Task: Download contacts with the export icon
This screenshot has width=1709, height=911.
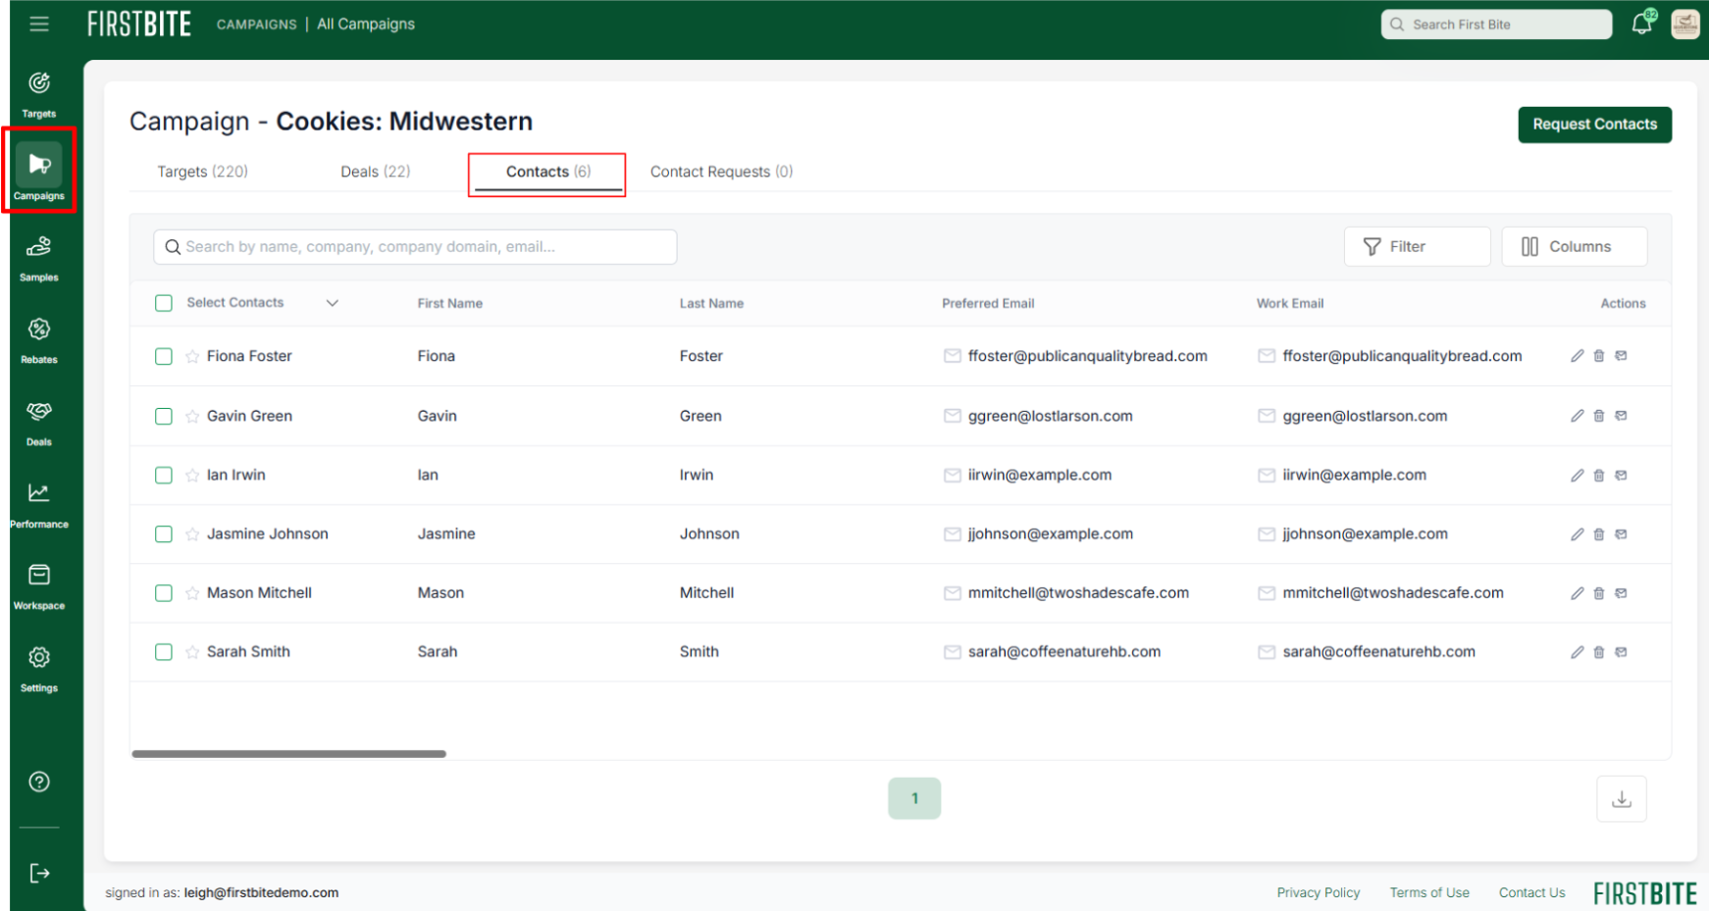Action: 1622,799
